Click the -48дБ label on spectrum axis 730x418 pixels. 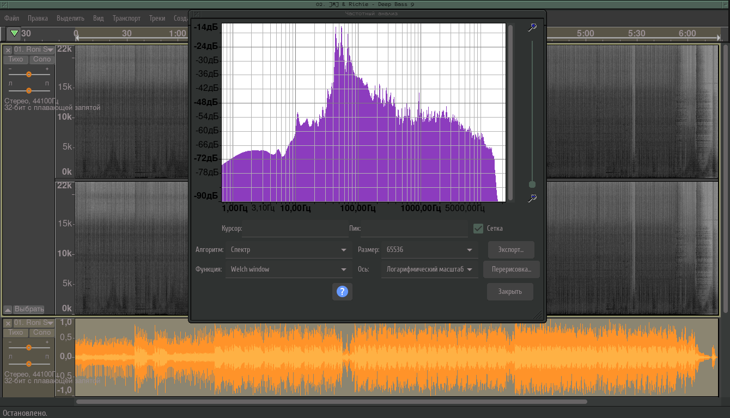pyautogui.click(x=206, y=102)
